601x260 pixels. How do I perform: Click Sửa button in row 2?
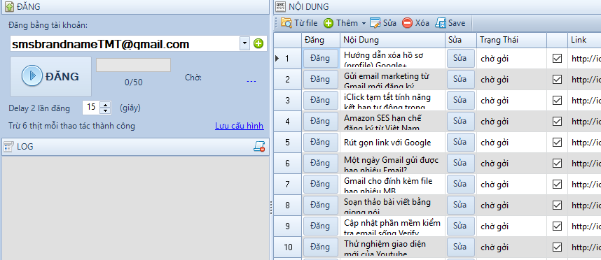[461, 79]
